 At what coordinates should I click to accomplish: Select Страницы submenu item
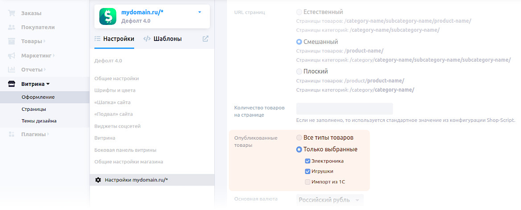click(33, 109)
